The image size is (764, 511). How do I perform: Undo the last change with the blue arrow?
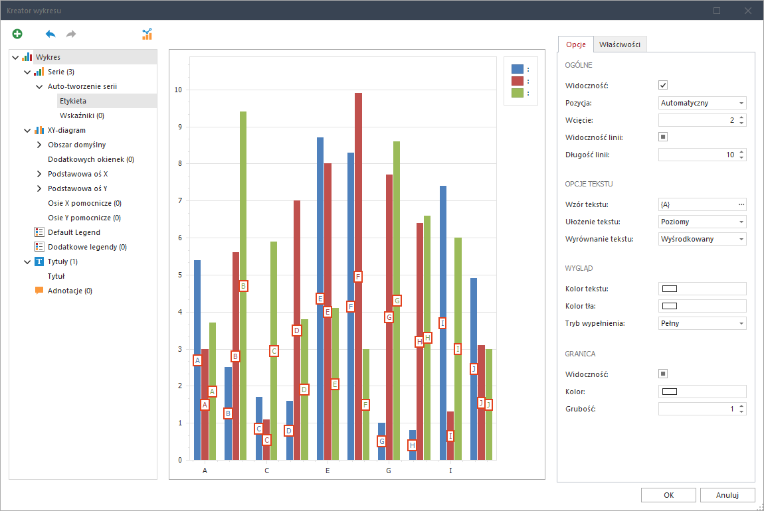coord(50,34)
